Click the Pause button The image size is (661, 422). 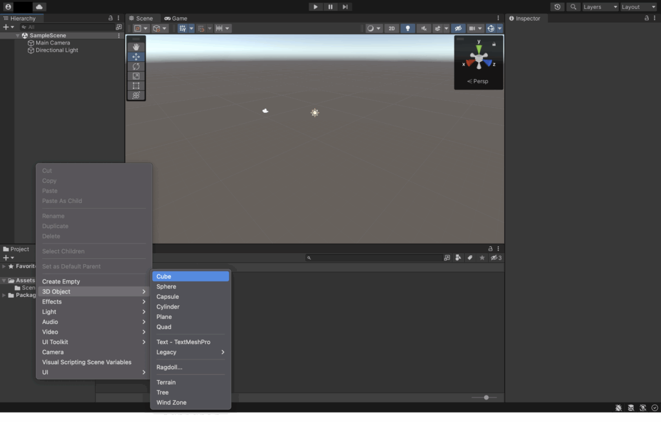pyautogui.click(x=330, y=7)
